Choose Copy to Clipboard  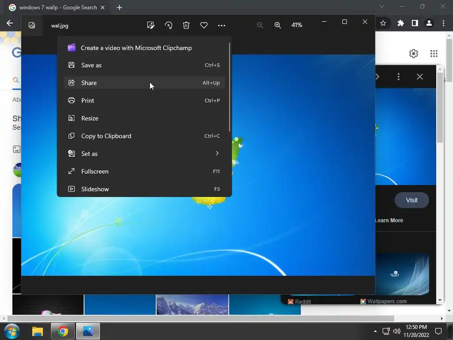click(144, 136)
